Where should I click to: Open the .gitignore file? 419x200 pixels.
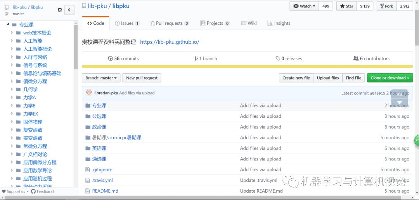tap(102, 169)
